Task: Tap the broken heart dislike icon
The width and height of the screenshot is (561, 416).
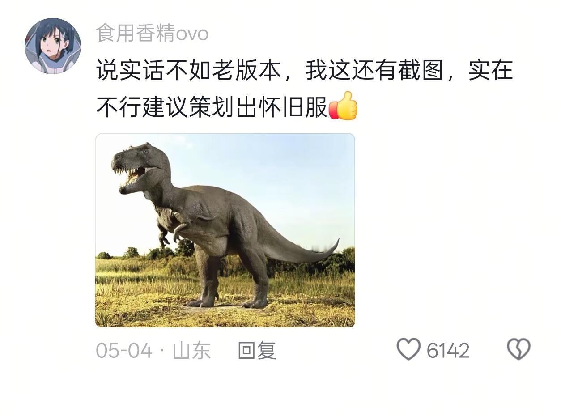Action: click(518, 349)
